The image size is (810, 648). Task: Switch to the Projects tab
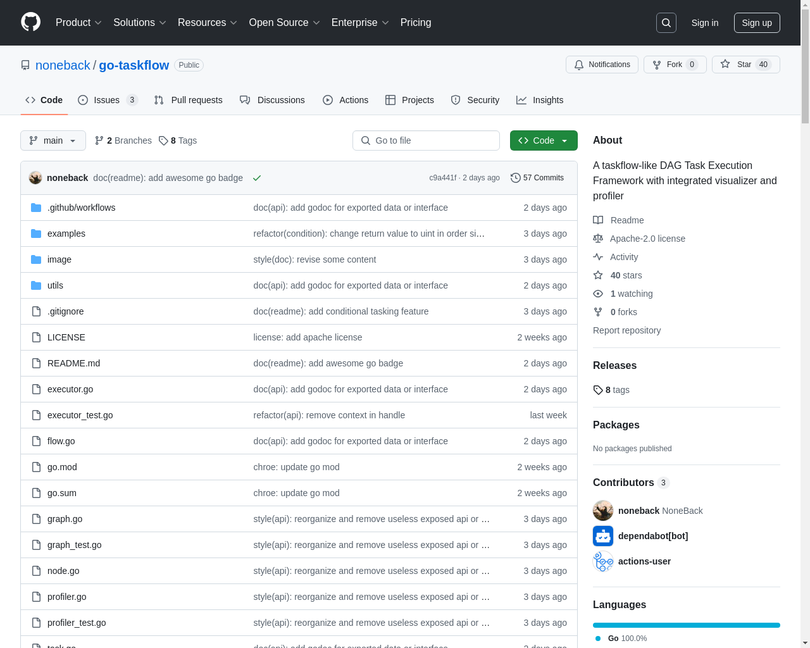tap(409, 100)
